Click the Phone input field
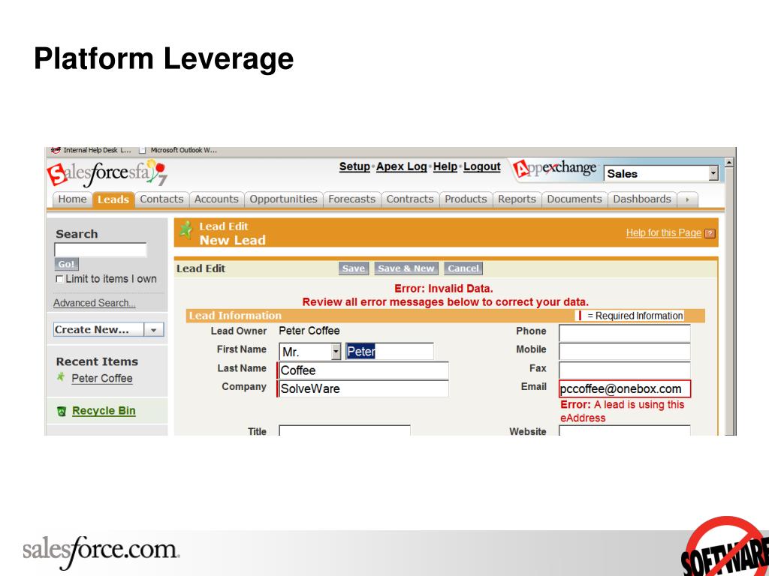This screenshot has height=576, width=769. (x=624, y=332)
